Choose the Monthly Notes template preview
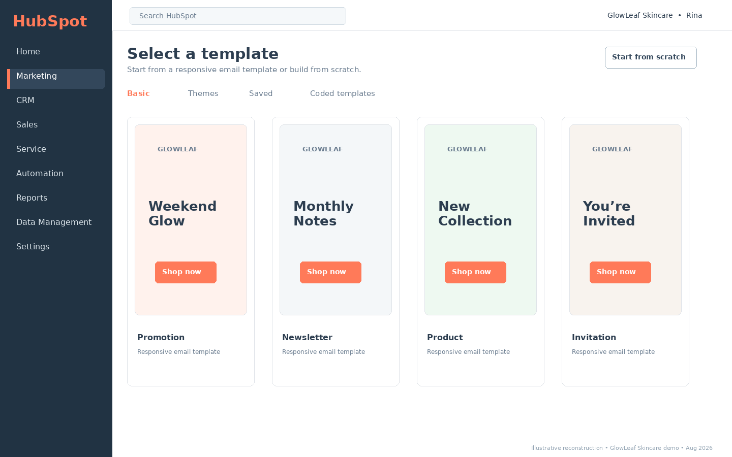 coord(335,220)
